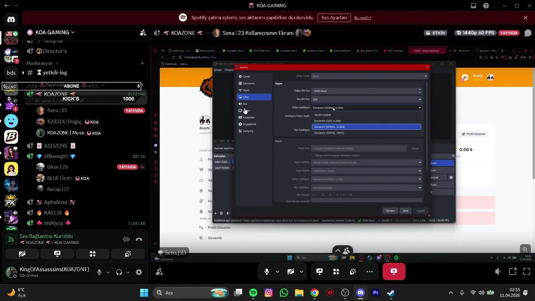Turn on camera in voice panel
This screenshot has width=535, height=301.
22,254
